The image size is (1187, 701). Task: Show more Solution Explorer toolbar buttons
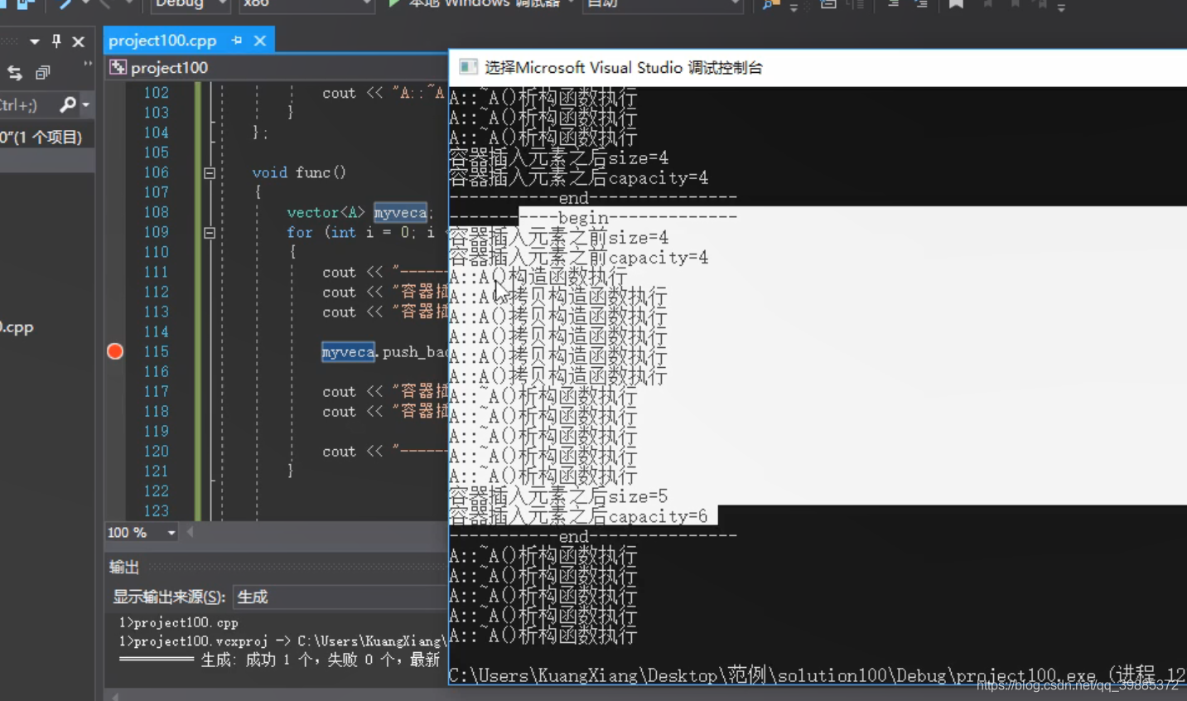tap(87, 65)
